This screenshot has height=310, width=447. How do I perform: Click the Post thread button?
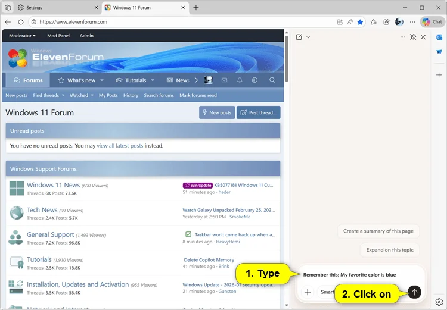click(x=258, y=112)
